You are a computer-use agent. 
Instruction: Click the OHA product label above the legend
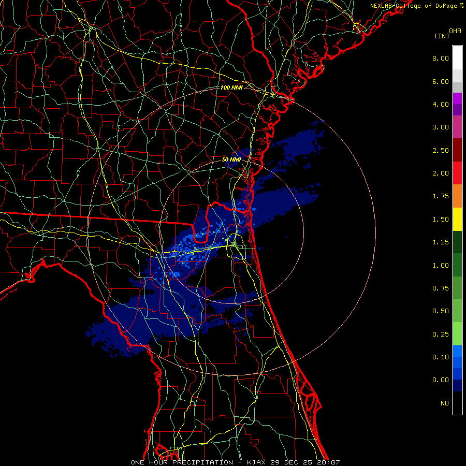455,31
